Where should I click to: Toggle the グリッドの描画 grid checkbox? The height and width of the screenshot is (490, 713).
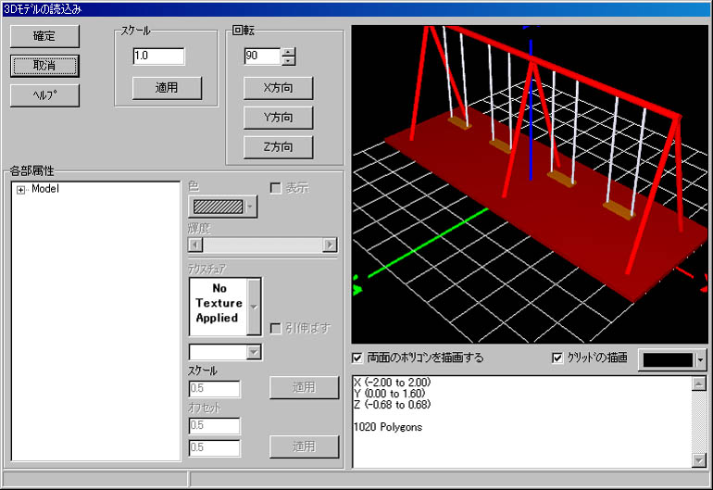point(557,358)
